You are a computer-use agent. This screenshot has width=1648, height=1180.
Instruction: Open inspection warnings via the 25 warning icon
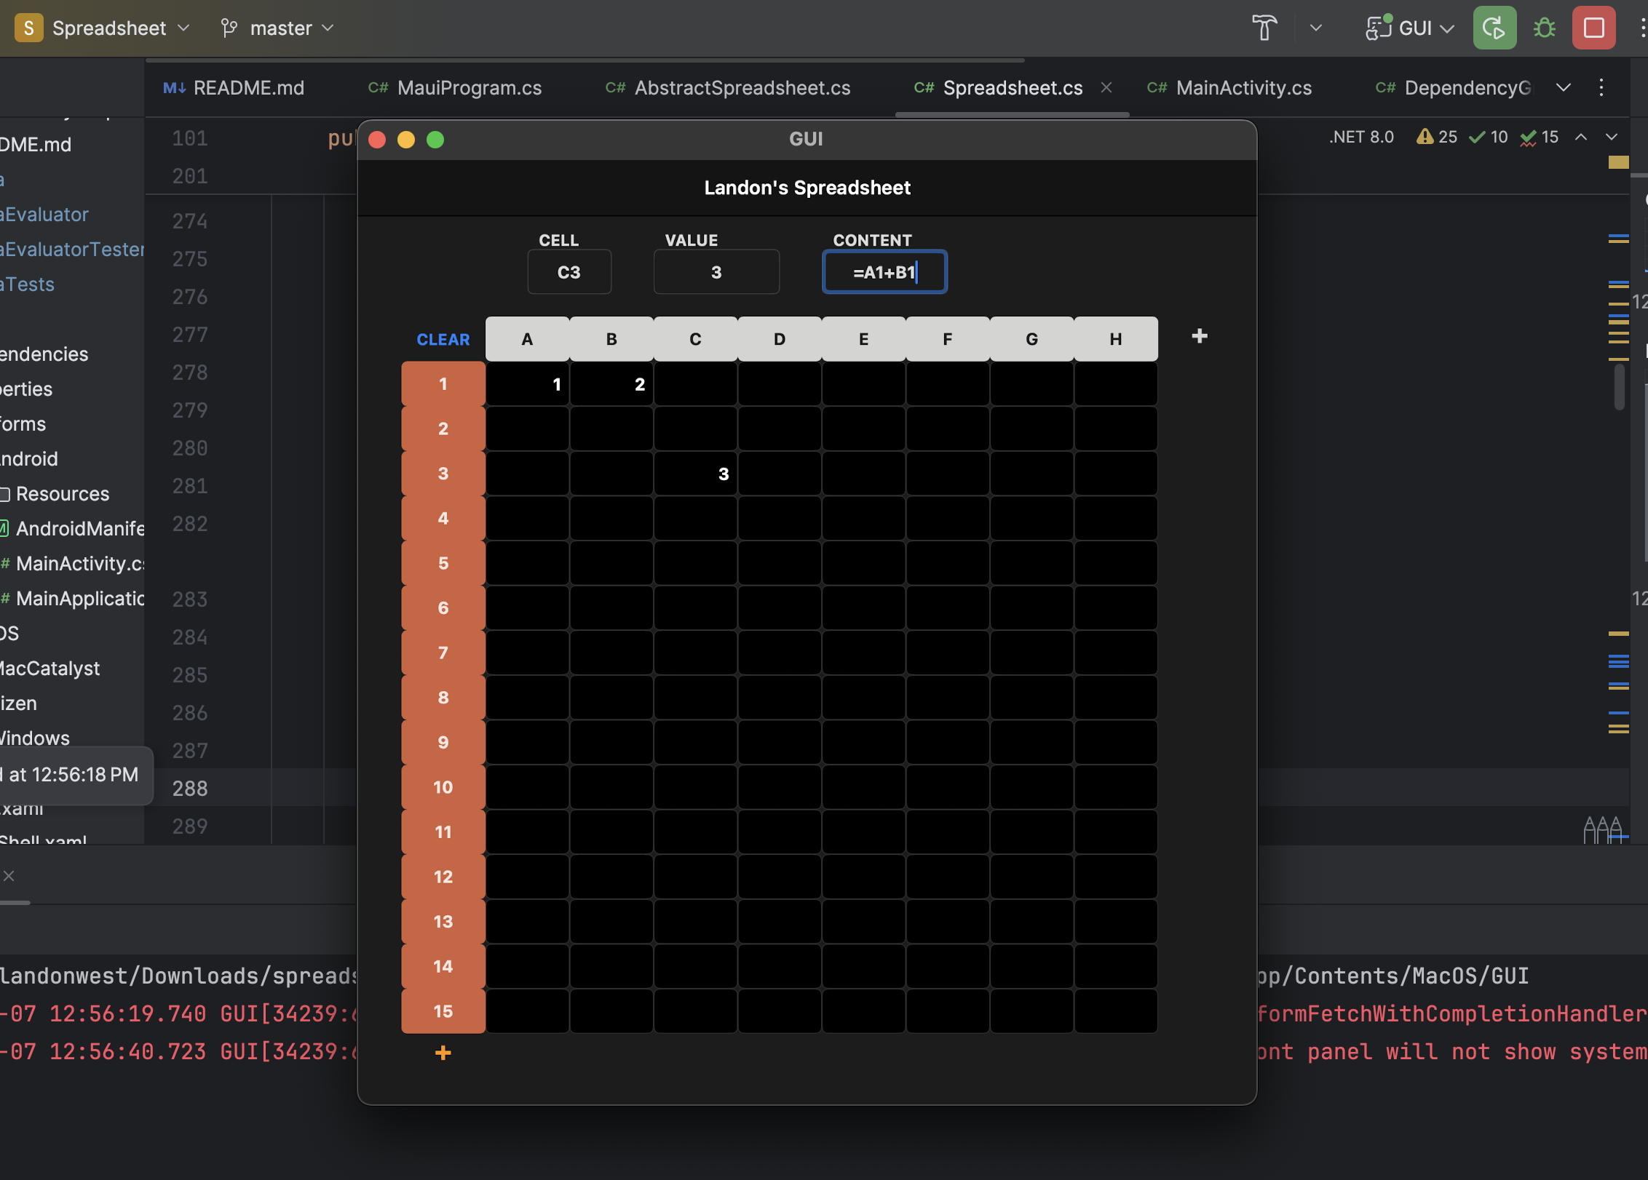[x=1435, y=137]
